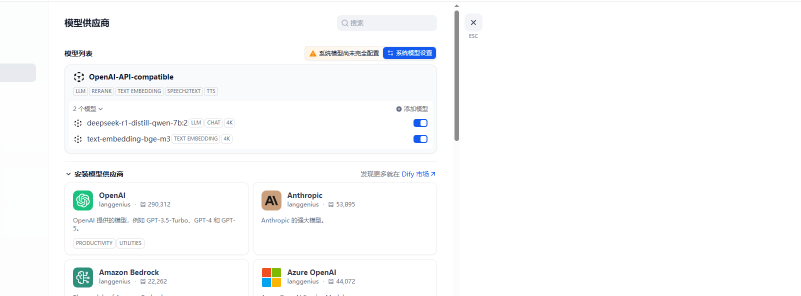Screen dimensions: 801x296
Task: Click the deepseek-r1-distill-qwen-7b:2 model name
Action: click(137, 123)
